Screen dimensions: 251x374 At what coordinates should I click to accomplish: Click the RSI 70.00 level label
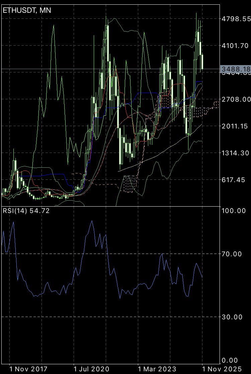(232, 254)
